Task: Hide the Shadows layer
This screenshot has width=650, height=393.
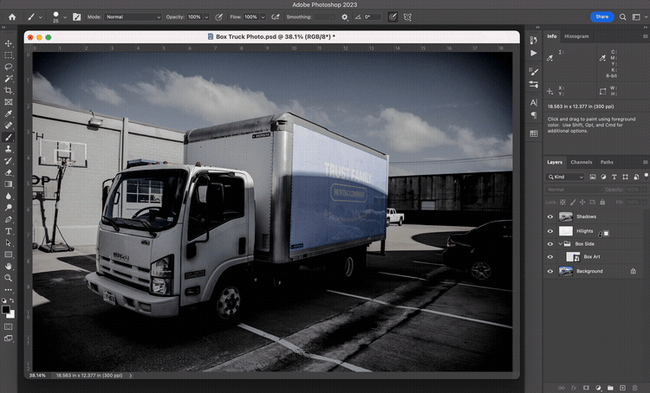Action: pyautogui.click(x=550, y=216)
